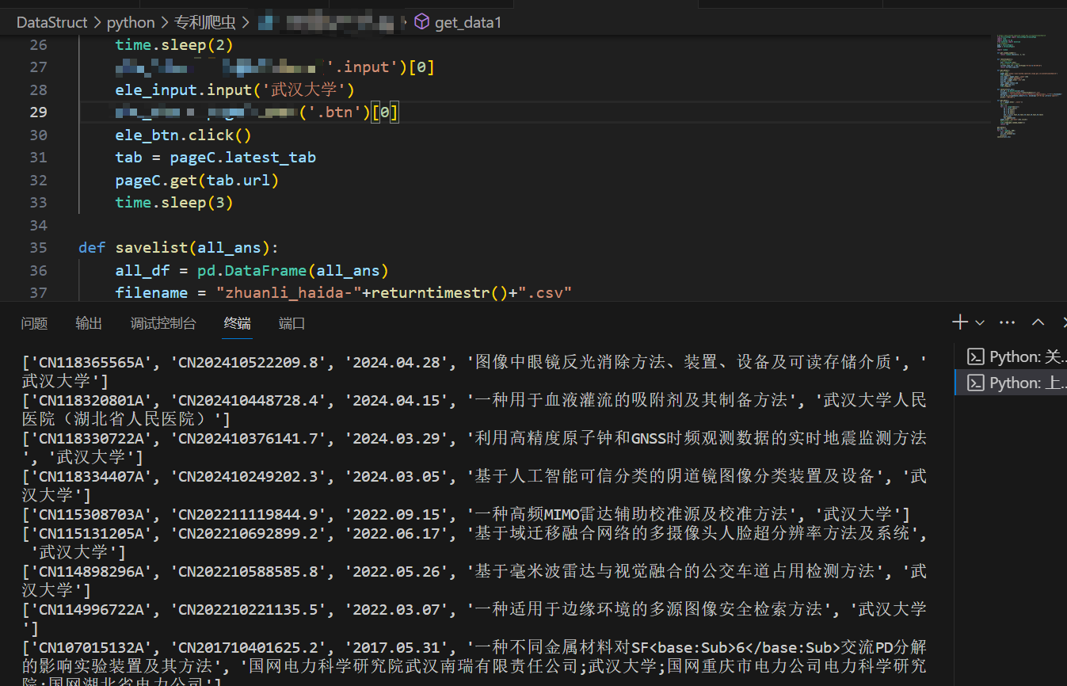Click 'CN118320801A' in the terminal output

93,400
